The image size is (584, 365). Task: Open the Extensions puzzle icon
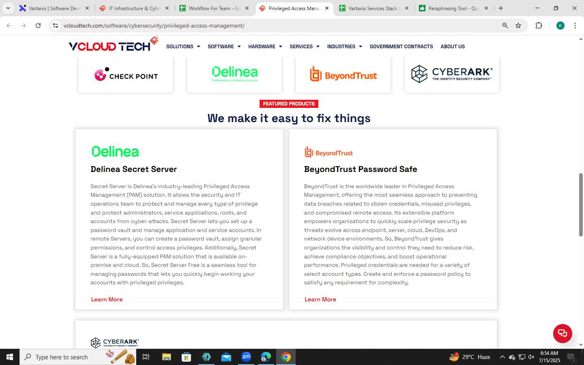tap(539, 26)
